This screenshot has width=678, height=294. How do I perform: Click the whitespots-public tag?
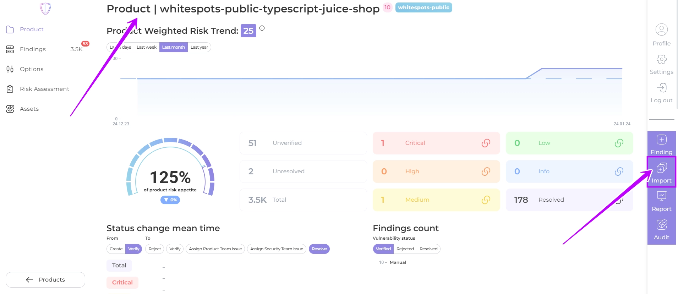pyautogui.click(x=423, y=7)
